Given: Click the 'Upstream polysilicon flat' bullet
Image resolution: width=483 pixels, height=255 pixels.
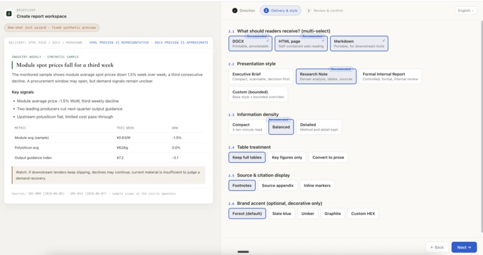Looking at the screenshot, I should coord(65,117).
